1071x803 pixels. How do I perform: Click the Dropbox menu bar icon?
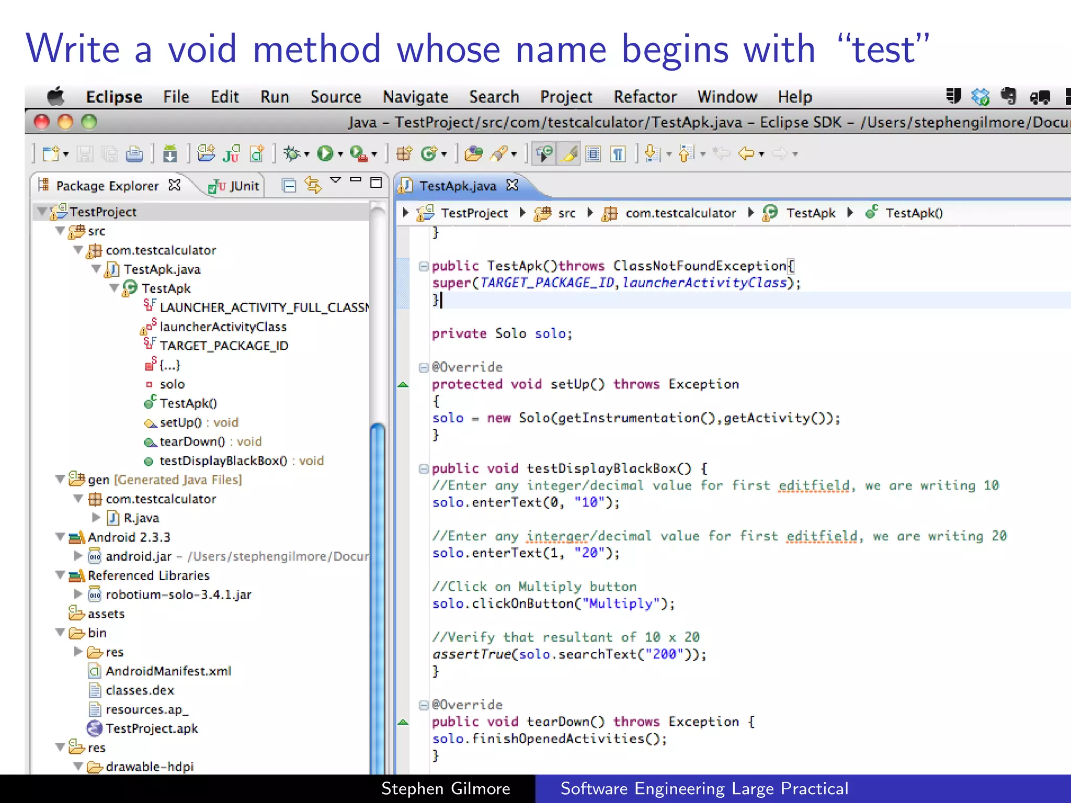(x=981, y=97)
